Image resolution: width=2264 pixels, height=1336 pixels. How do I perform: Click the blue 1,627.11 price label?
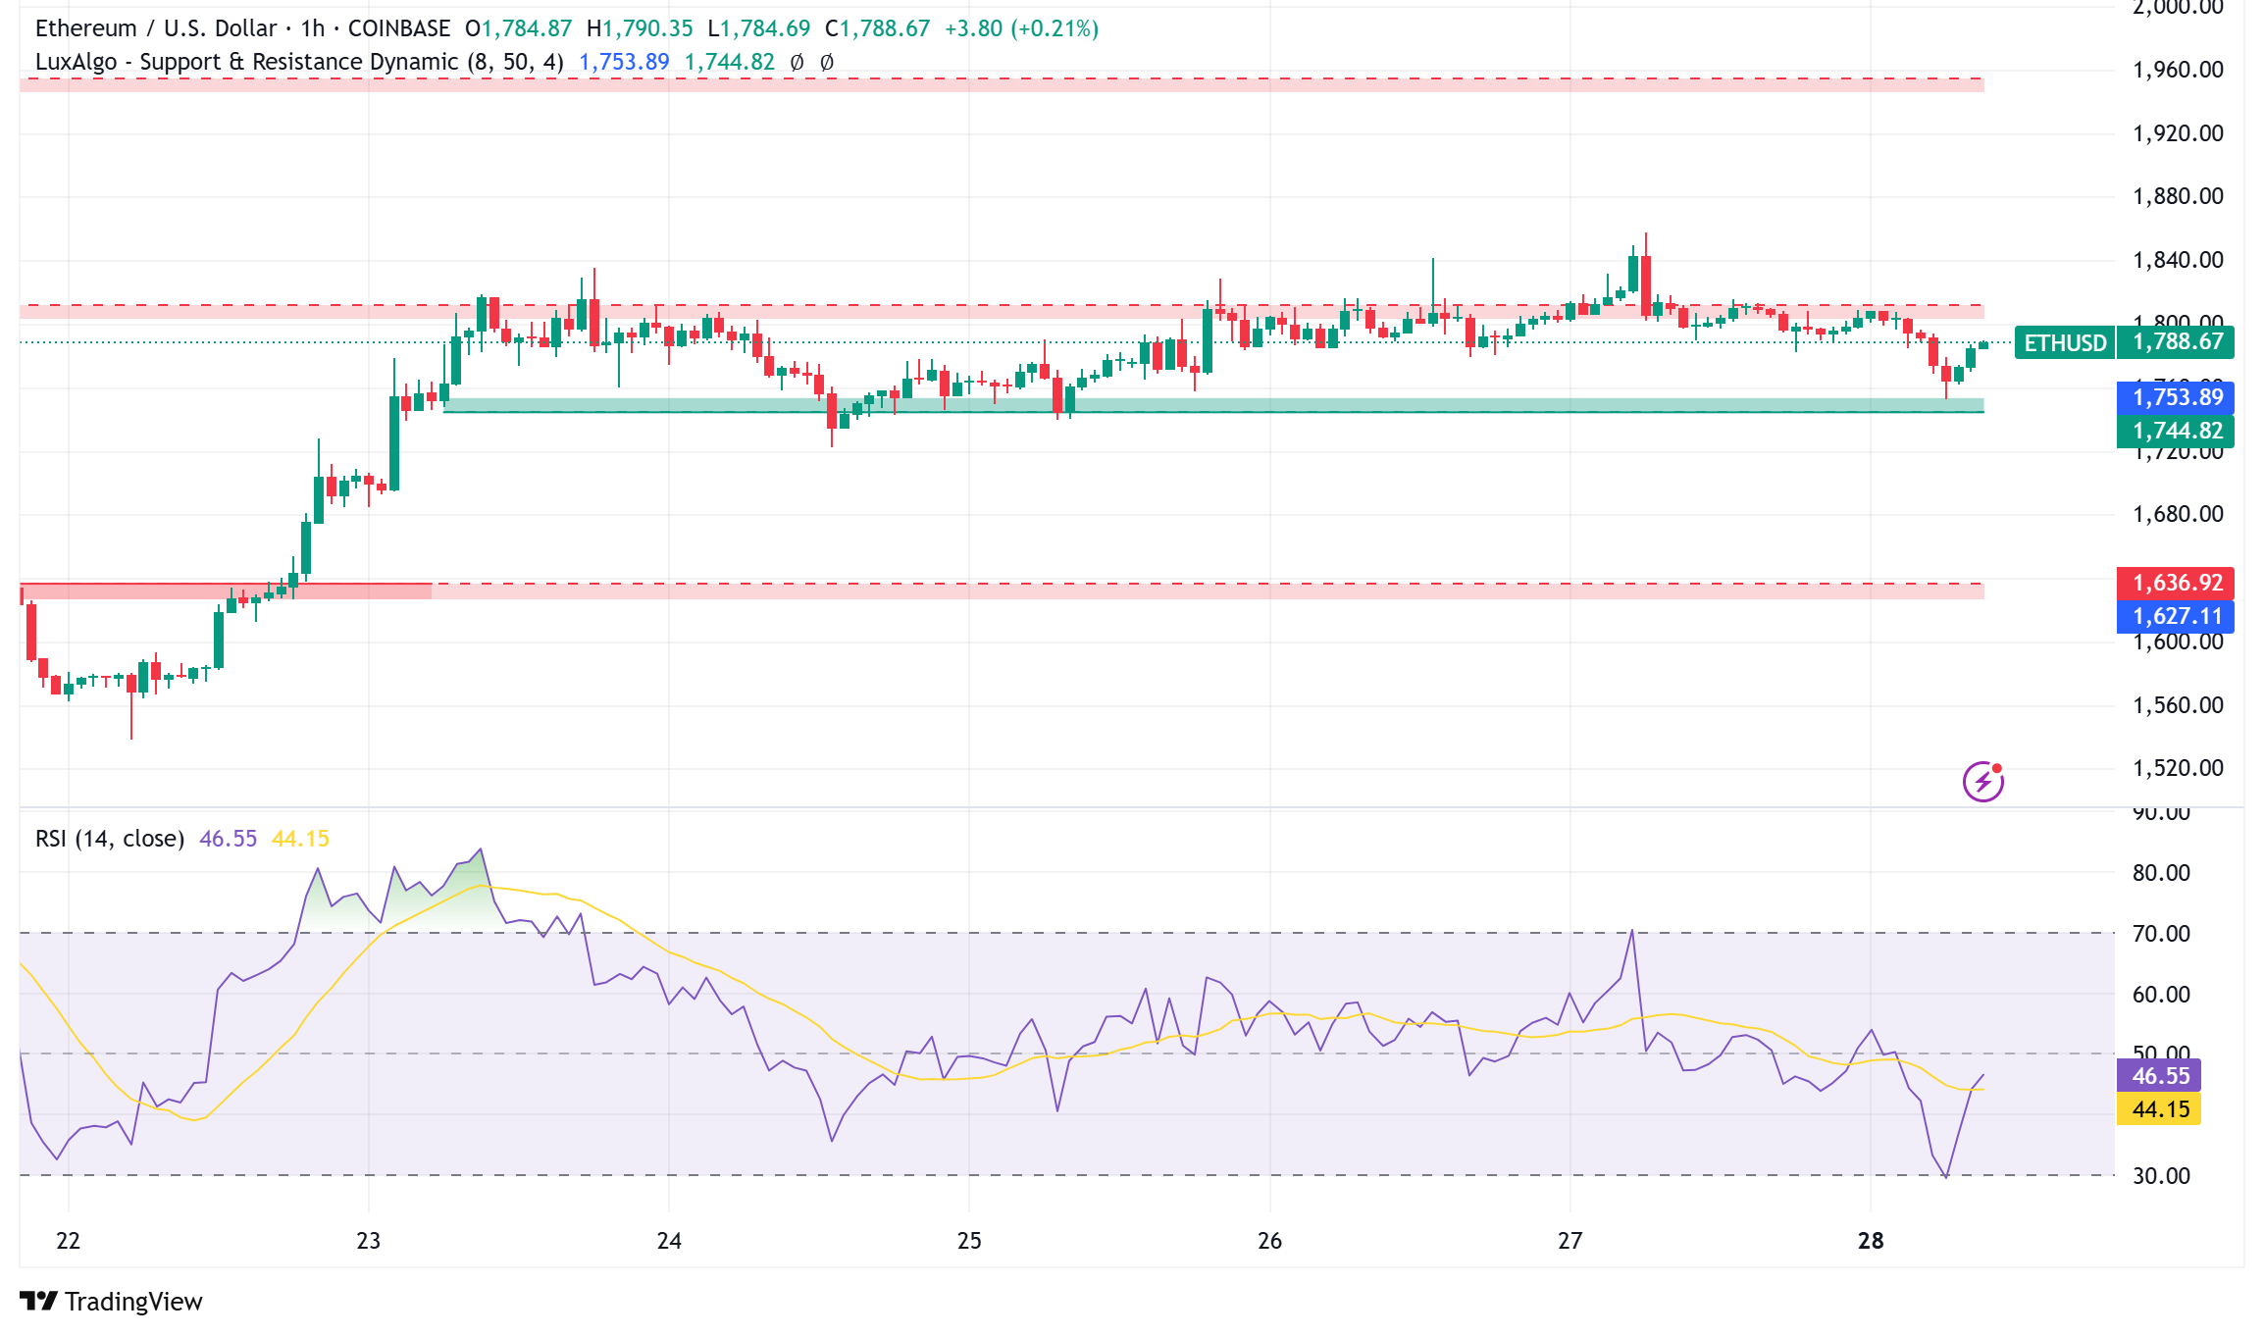tap(2176, 616)
